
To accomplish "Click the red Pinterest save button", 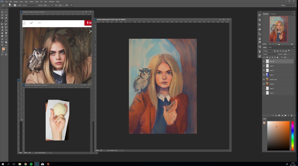I will pos(88,23).
